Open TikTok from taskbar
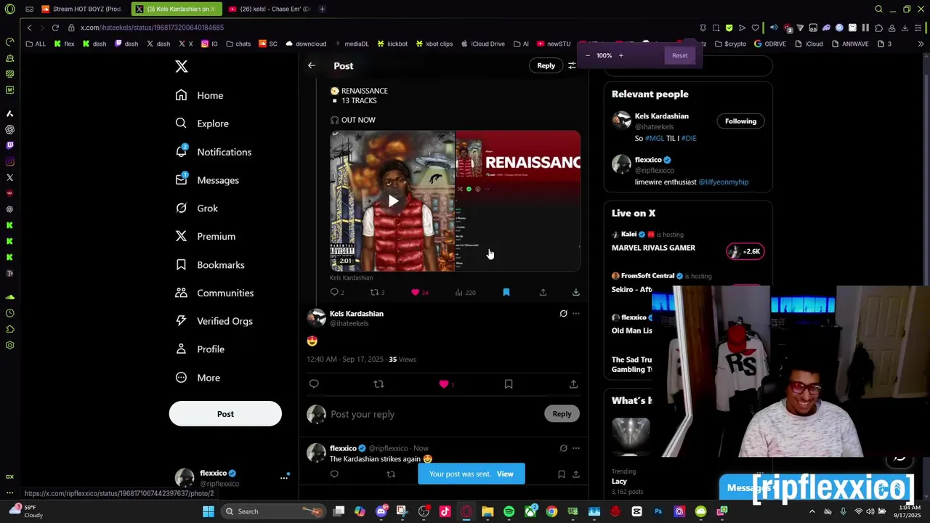Viewport: 930px width, 523px height. tap(445, 511)
